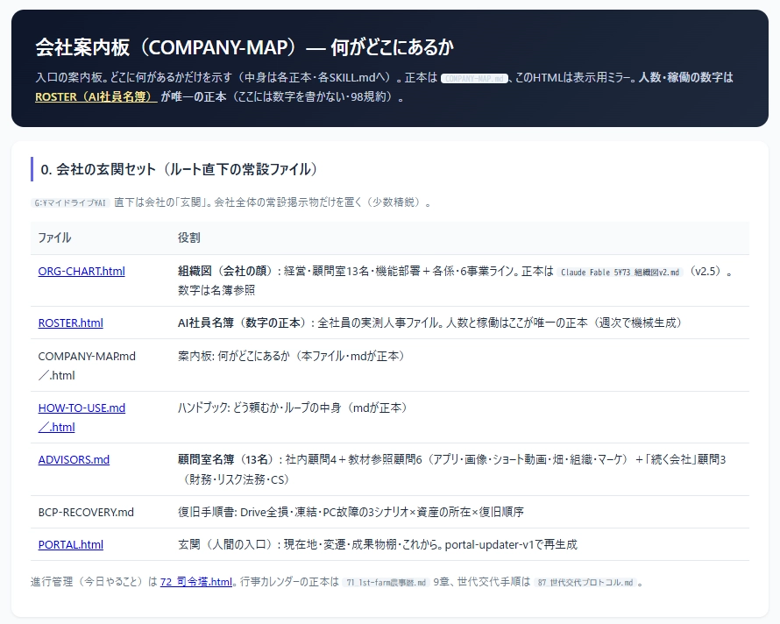The height and width of the screenshot is (624, 780).
Task: Click the COMPANY-MAP.md code tag in header
Action: [474, 79]
